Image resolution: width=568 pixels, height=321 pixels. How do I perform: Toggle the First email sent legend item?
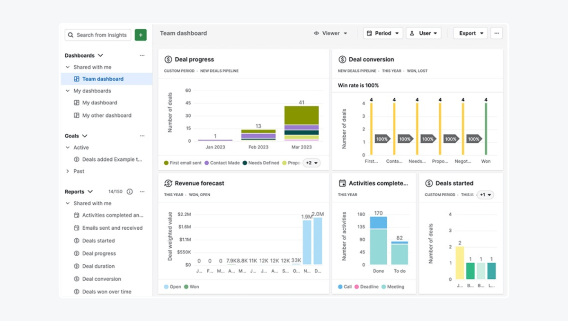183,163
